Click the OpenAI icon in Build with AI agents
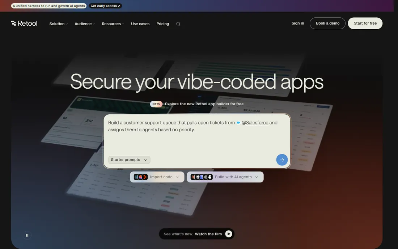The image size is (398, 249). tap(206, 177)
